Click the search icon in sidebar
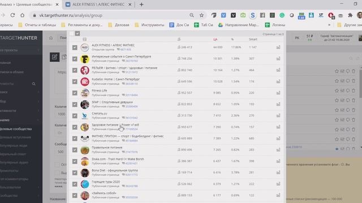362x203 pixels. (34, 84)
